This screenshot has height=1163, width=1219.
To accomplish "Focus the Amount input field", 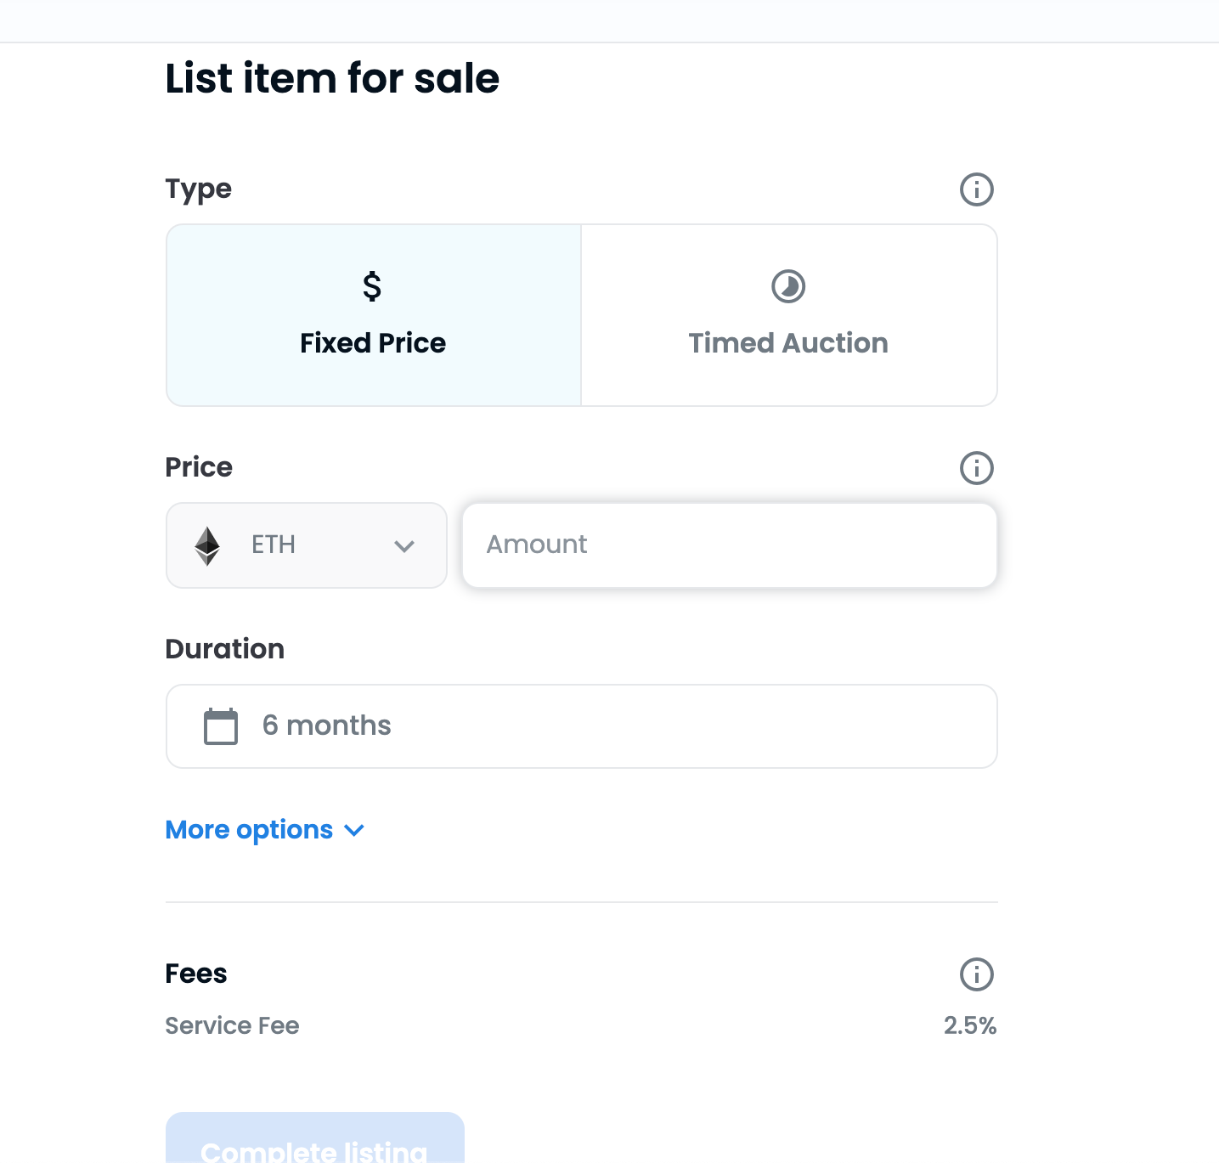I will 729,545.
